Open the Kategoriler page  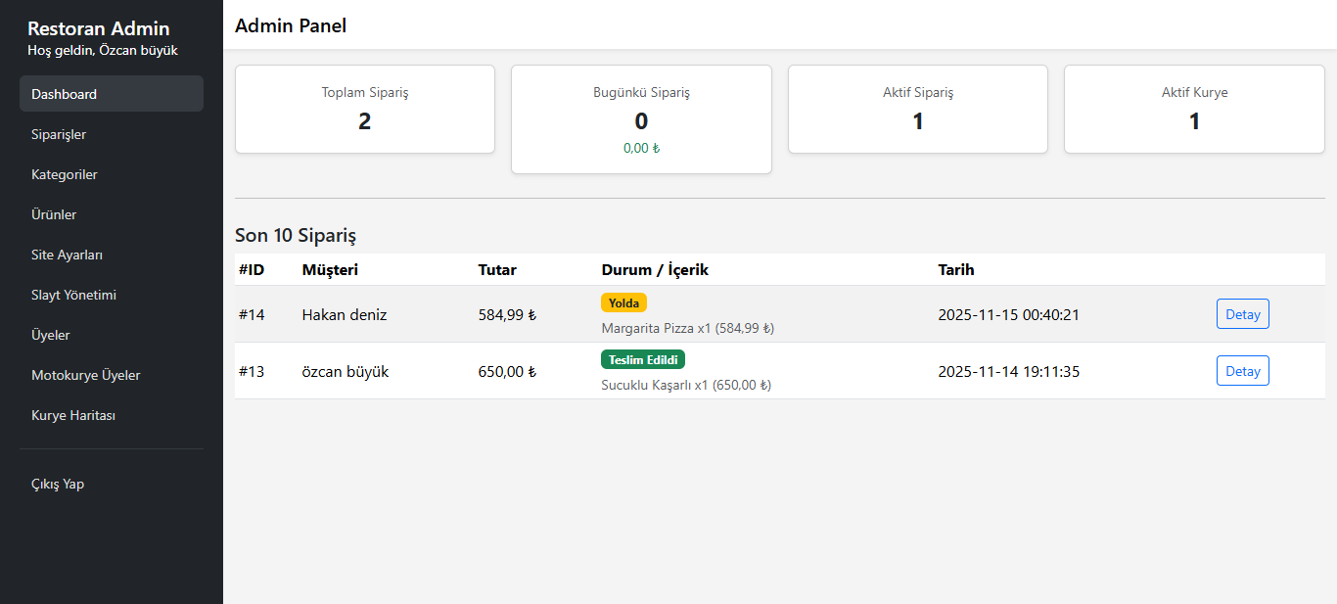(65, 174)
